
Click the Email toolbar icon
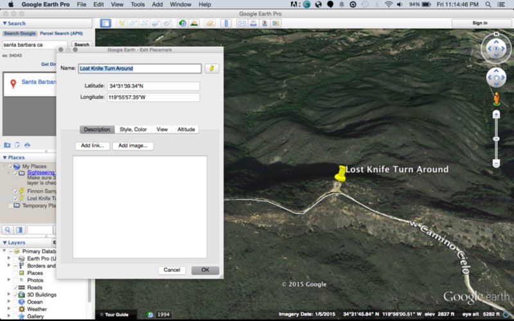pos(242,23)
